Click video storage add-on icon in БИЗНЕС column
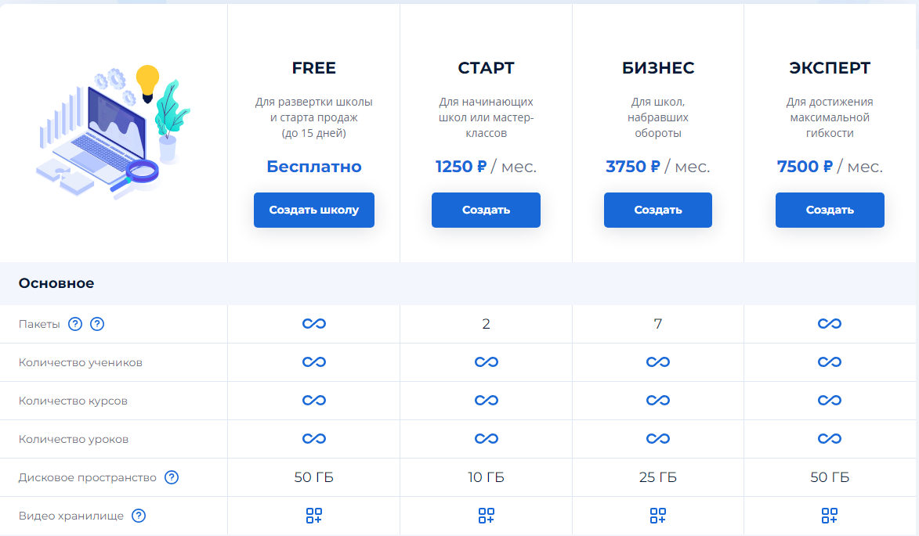The height and width of the screenshot is (536, 919). click(657, 516)
